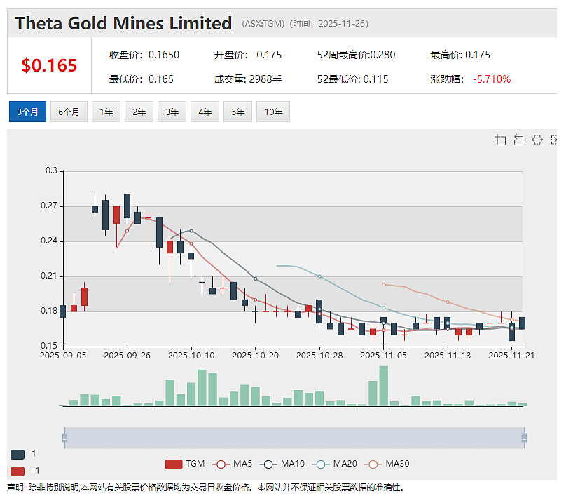Hide the MA10 moving average legend
Image resolution: width=566 pixels, height=503 pixels.
[x=282, y=464]
